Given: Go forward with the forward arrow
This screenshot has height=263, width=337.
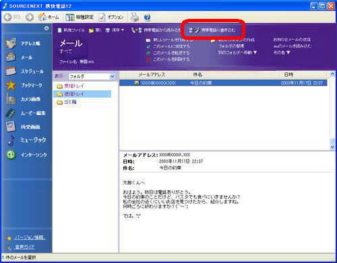Looking at the screenshot, I should (x=30, y=17).
